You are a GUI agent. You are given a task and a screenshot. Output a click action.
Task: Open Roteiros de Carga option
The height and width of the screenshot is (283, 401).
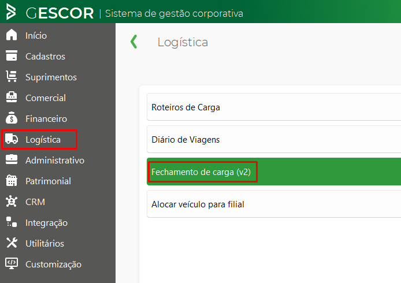tap(274, 107)
